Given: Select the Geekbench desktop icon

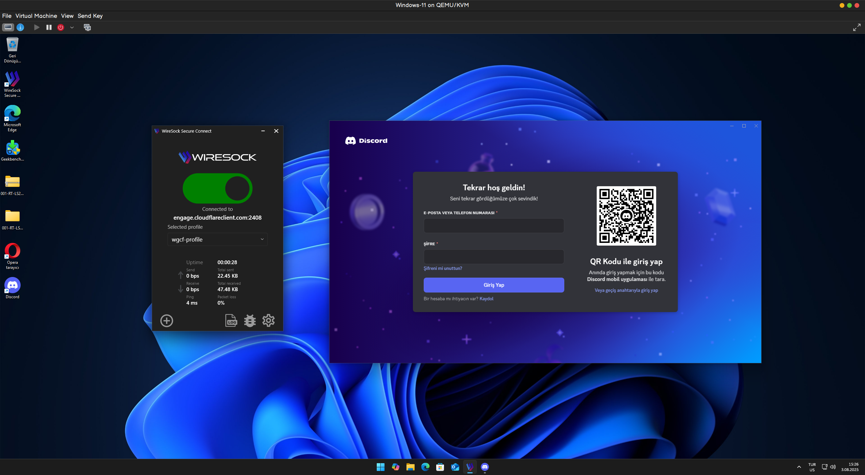Looking at the screenshot, I should click(13, 151).
